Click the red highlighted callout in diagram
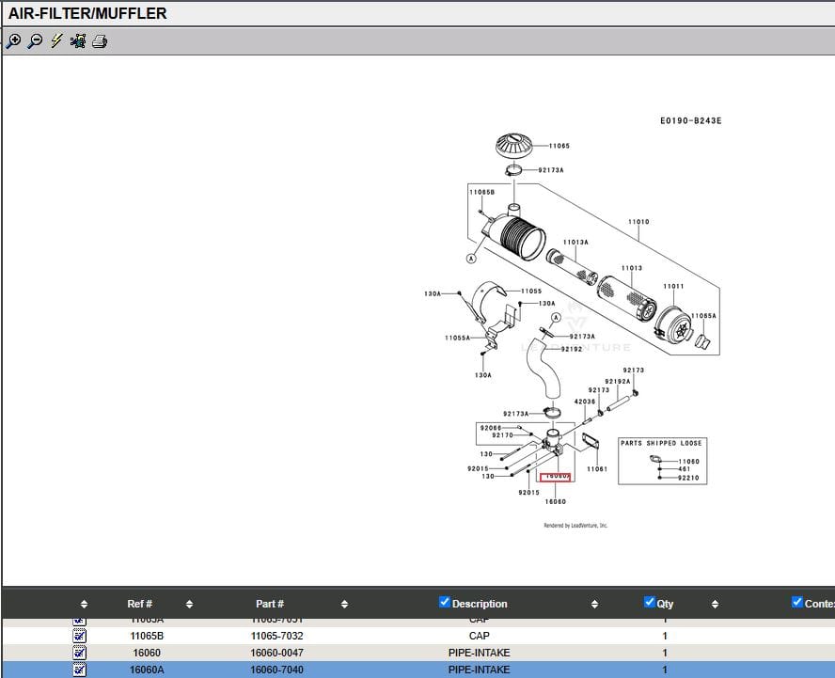 click(556, 477)
